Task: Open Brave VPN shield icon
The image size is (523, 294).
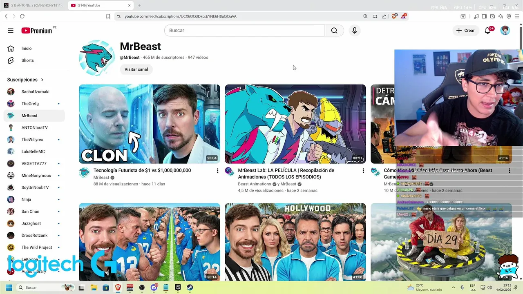Action: (509, 16)
